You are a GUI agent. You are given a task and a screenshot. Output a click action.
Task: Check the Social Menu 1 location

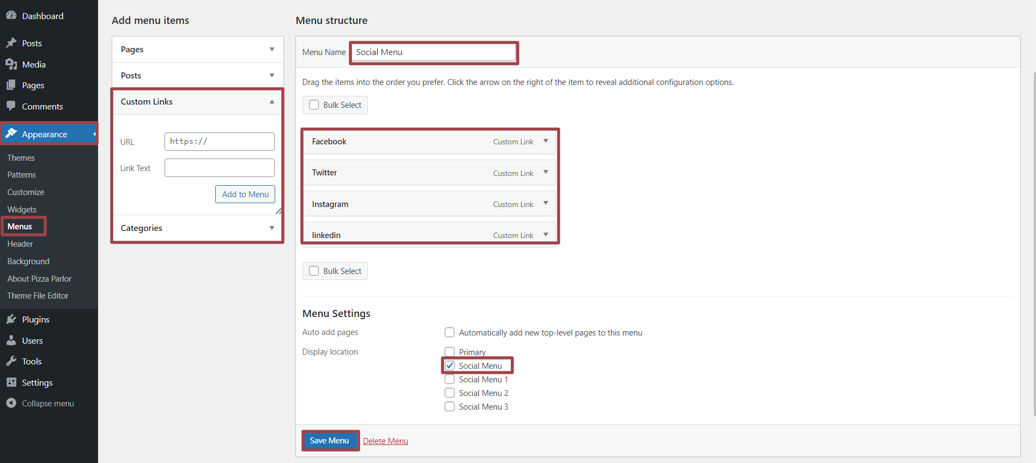[450, 379]
